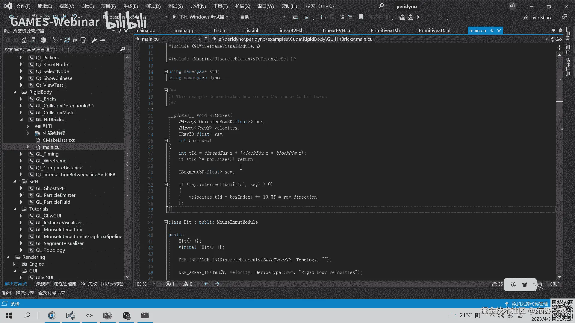Click the sync refresh icon in Solution Explorer
This screenshot has height=323, width=575.
[67, 40]
